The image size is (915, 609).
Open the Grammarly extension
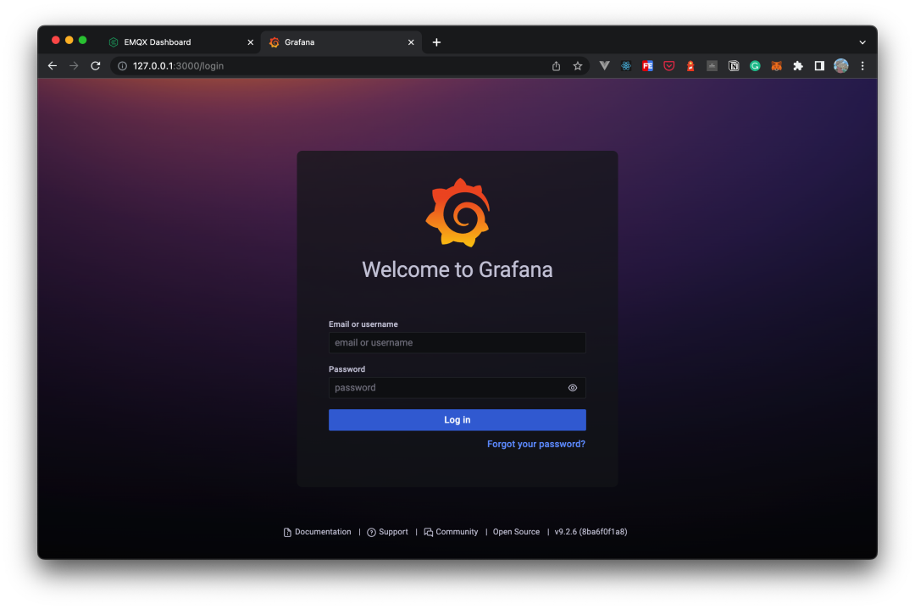pos(755,66)
